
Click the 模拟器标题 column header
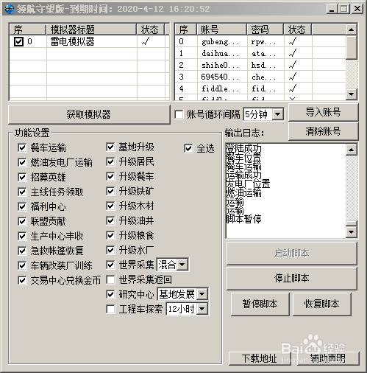[91, 29]
